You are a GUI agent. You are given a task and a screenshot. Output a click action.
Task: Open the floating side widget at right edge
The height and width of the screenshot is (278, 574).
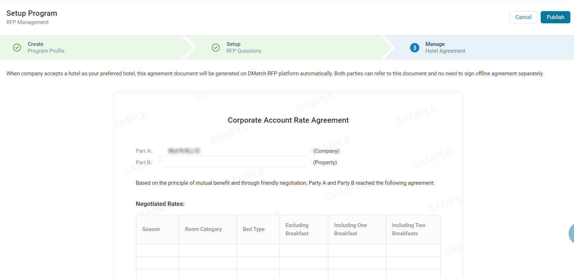click(571, 234)
